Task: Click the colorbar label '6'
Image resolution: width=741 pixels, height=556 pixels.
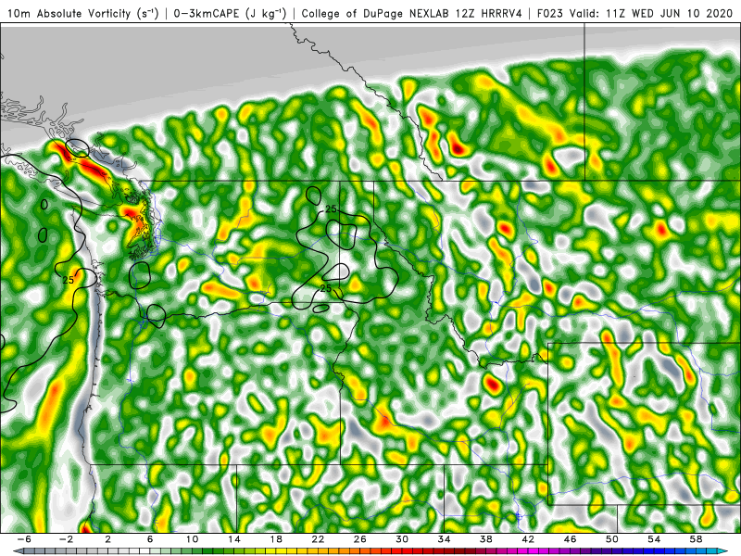Action: tap(150, 539)
